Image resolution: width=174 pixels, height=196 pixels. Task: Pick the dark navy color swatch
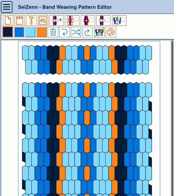(x=8, y=32)
